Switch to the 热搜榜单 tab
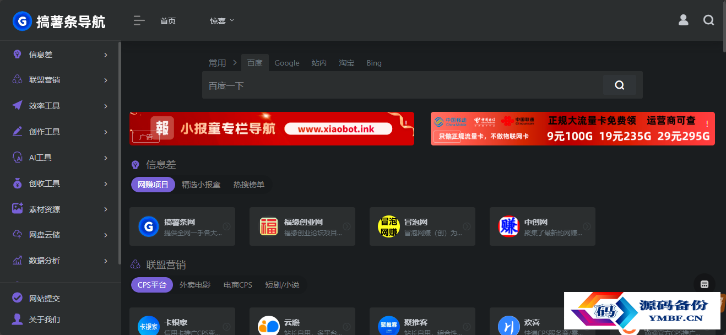 pyautogui.click(x=249, y=185)
